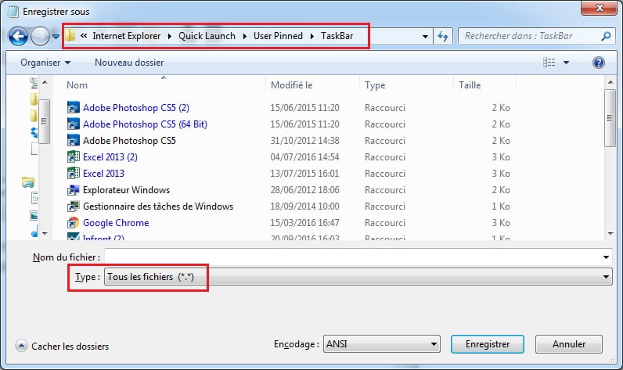Expand the arrow after Internet Explorer breadcrumb

[170, 36]
